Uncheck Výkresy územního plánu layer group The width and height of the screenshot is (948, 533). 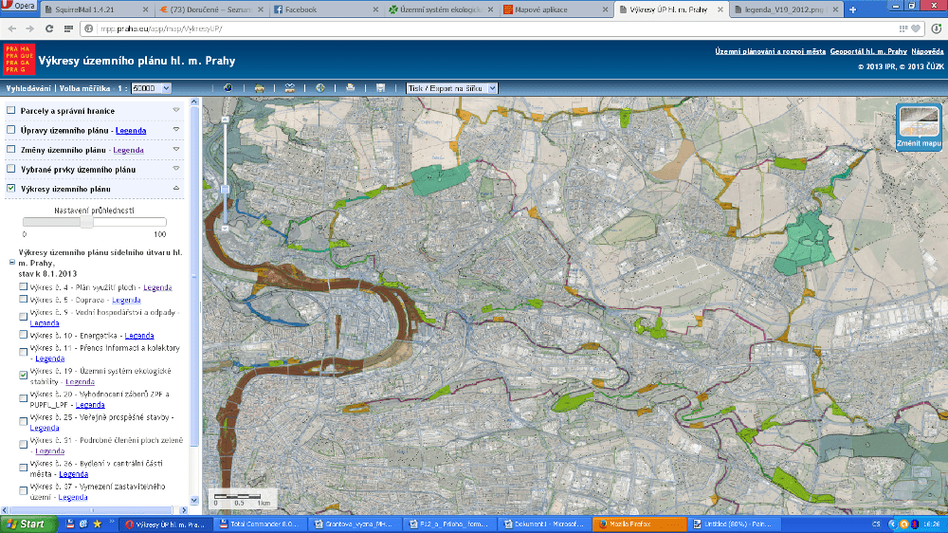point(10,189)
